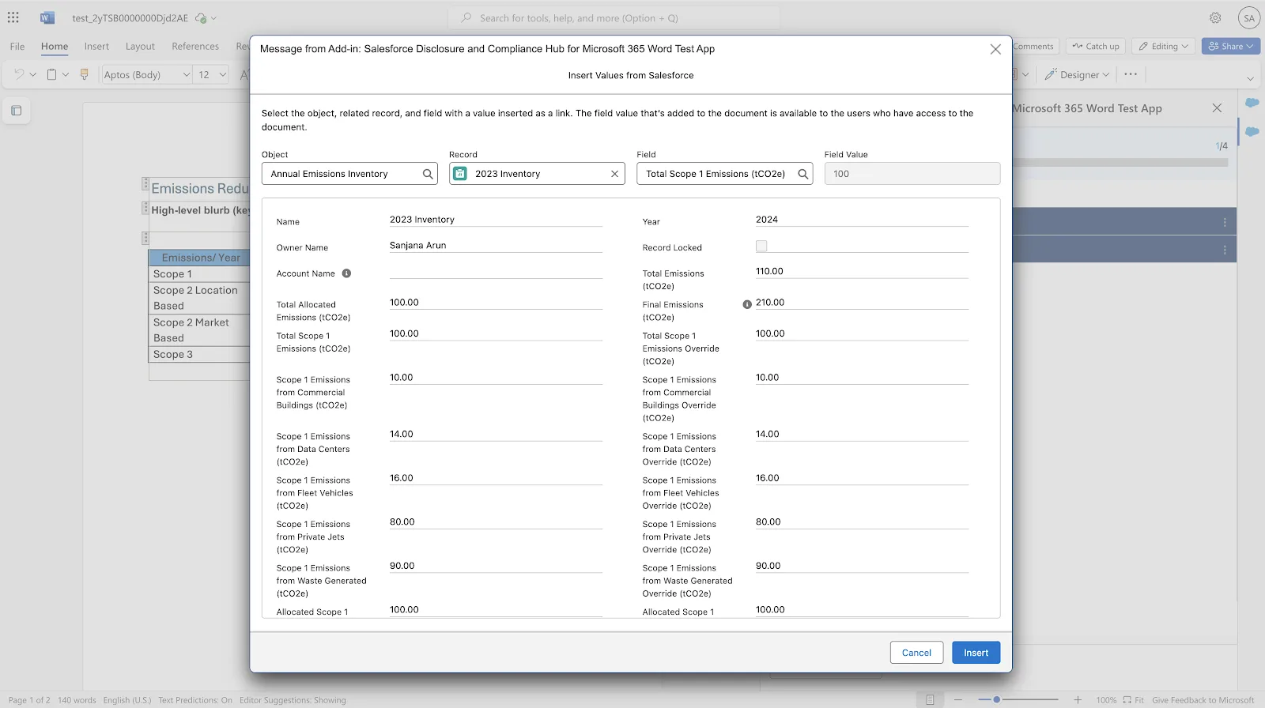The width and height of the screenshot is (1265, 708).
Task: Click the cloud save status icon
Action: coord(201,18)
